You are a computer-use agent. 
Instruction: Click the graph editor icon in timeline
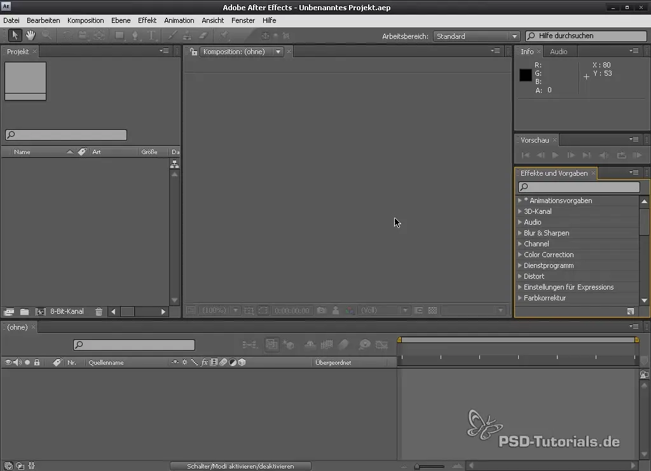coord(381,344)
